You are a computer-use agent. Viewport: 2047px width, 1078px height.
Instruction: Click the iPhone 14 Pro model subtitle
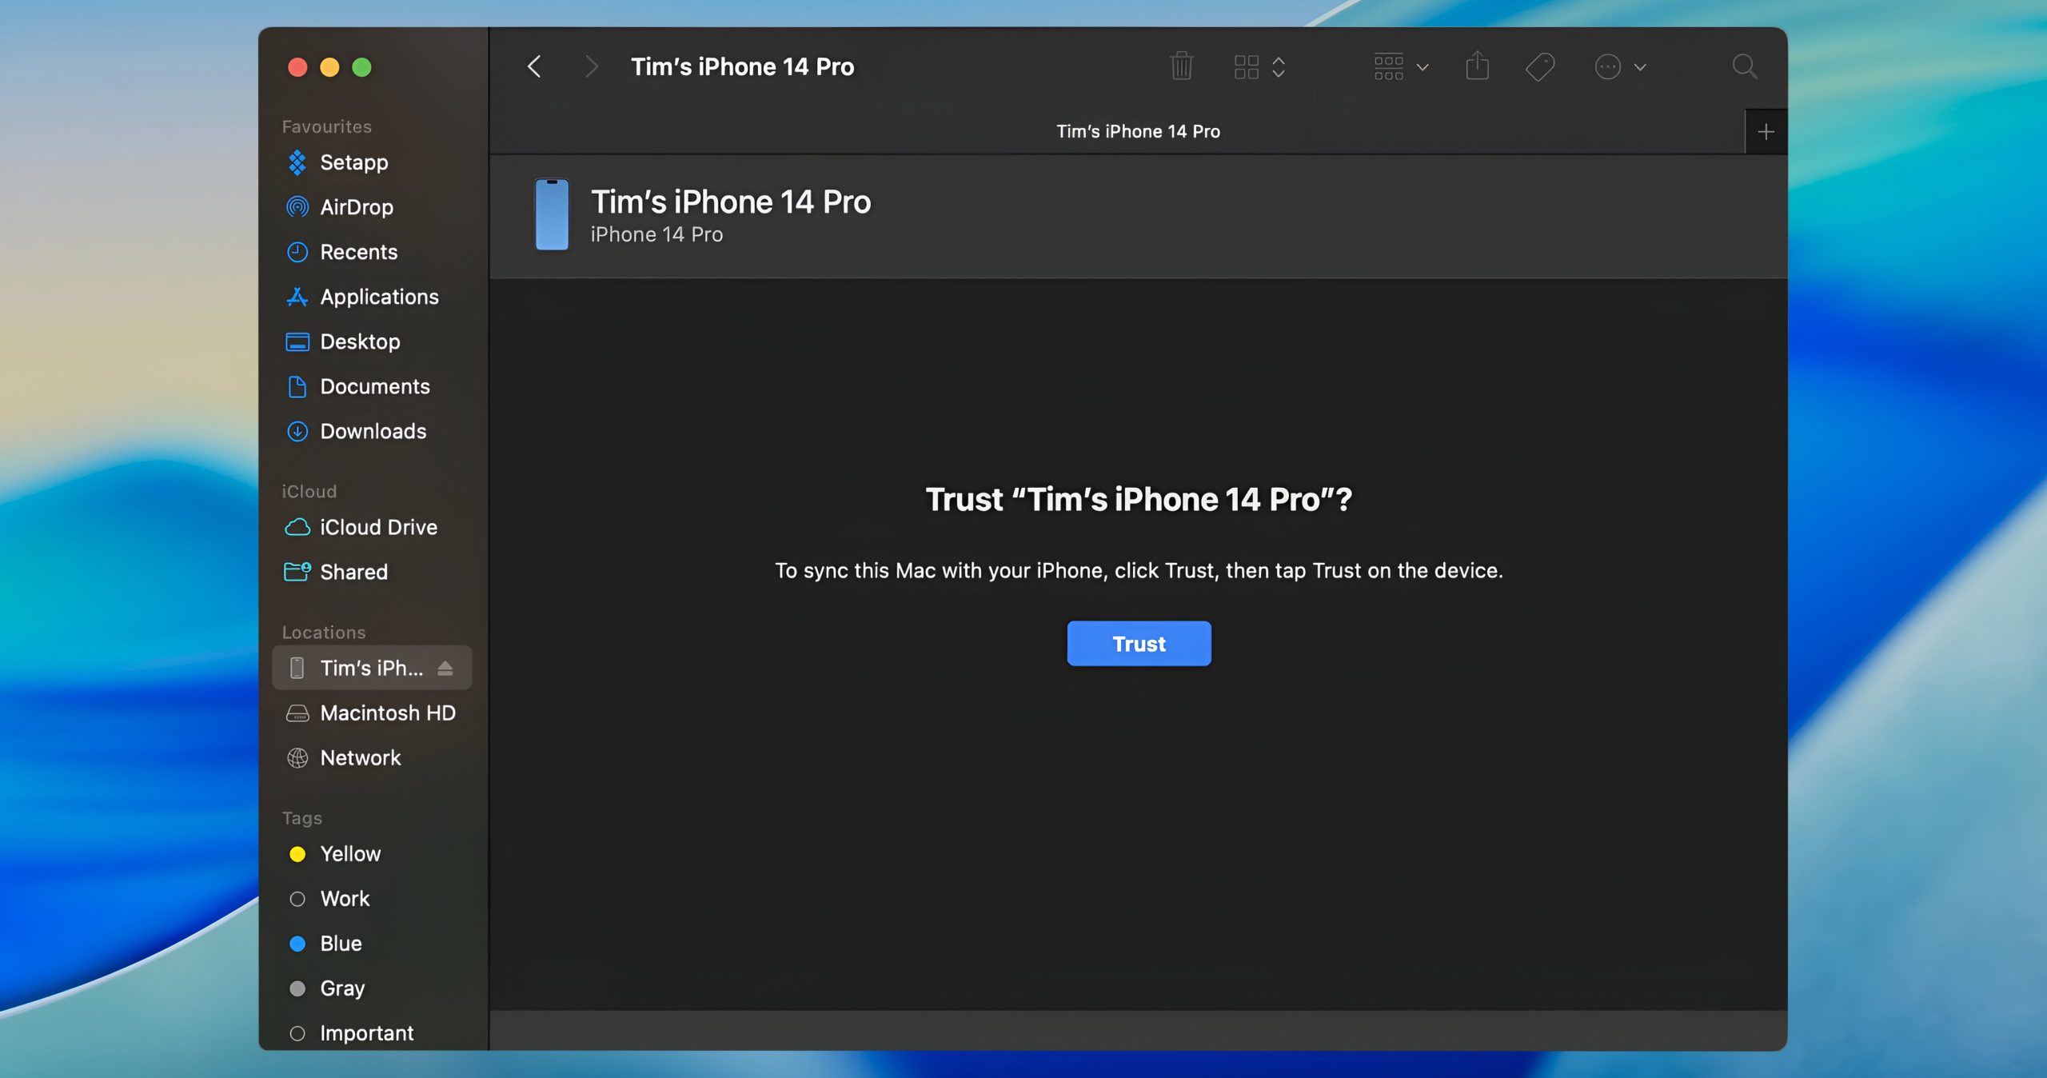656,234
